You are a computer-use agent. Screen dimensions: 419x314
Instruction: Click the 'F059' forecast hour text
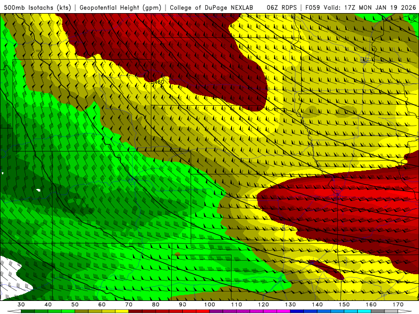313,7
